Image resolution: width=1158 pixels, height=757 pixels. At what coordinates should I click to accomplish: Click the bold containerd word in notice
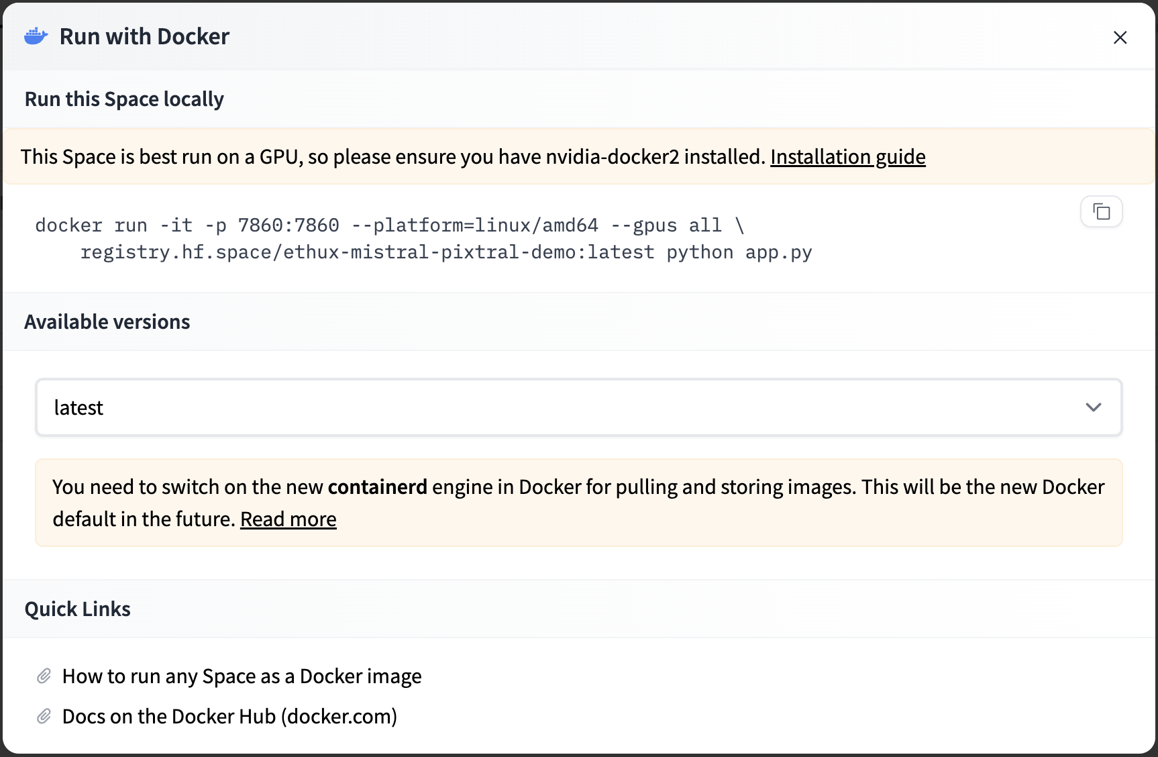(x=377, y=487)
